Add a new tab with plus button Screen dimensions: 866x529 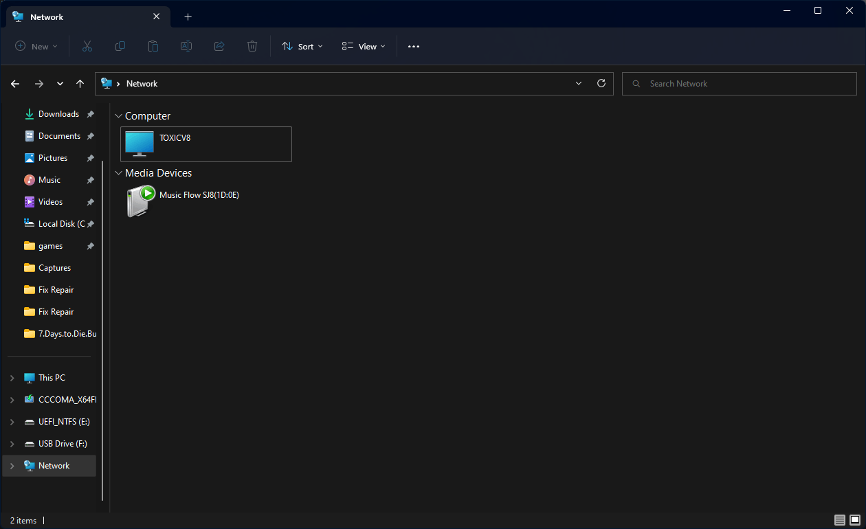coord(188,16)
